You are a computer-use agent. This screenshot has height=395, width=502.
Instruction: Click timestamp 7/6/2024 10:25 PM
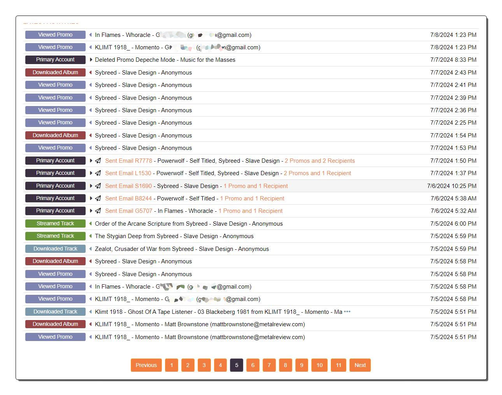pos(452,186)
